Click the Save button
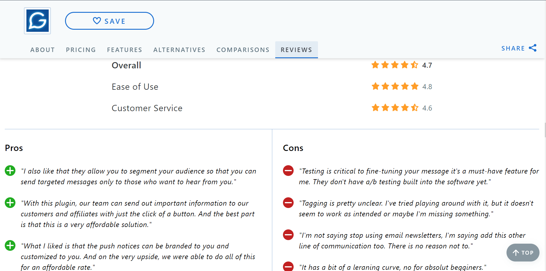Image resolution: width=546 pixels, height=271 pixels. point(110,21)
